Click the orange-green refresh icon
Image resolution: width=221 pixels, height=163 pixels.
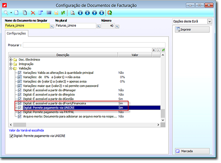click(110, 13)
